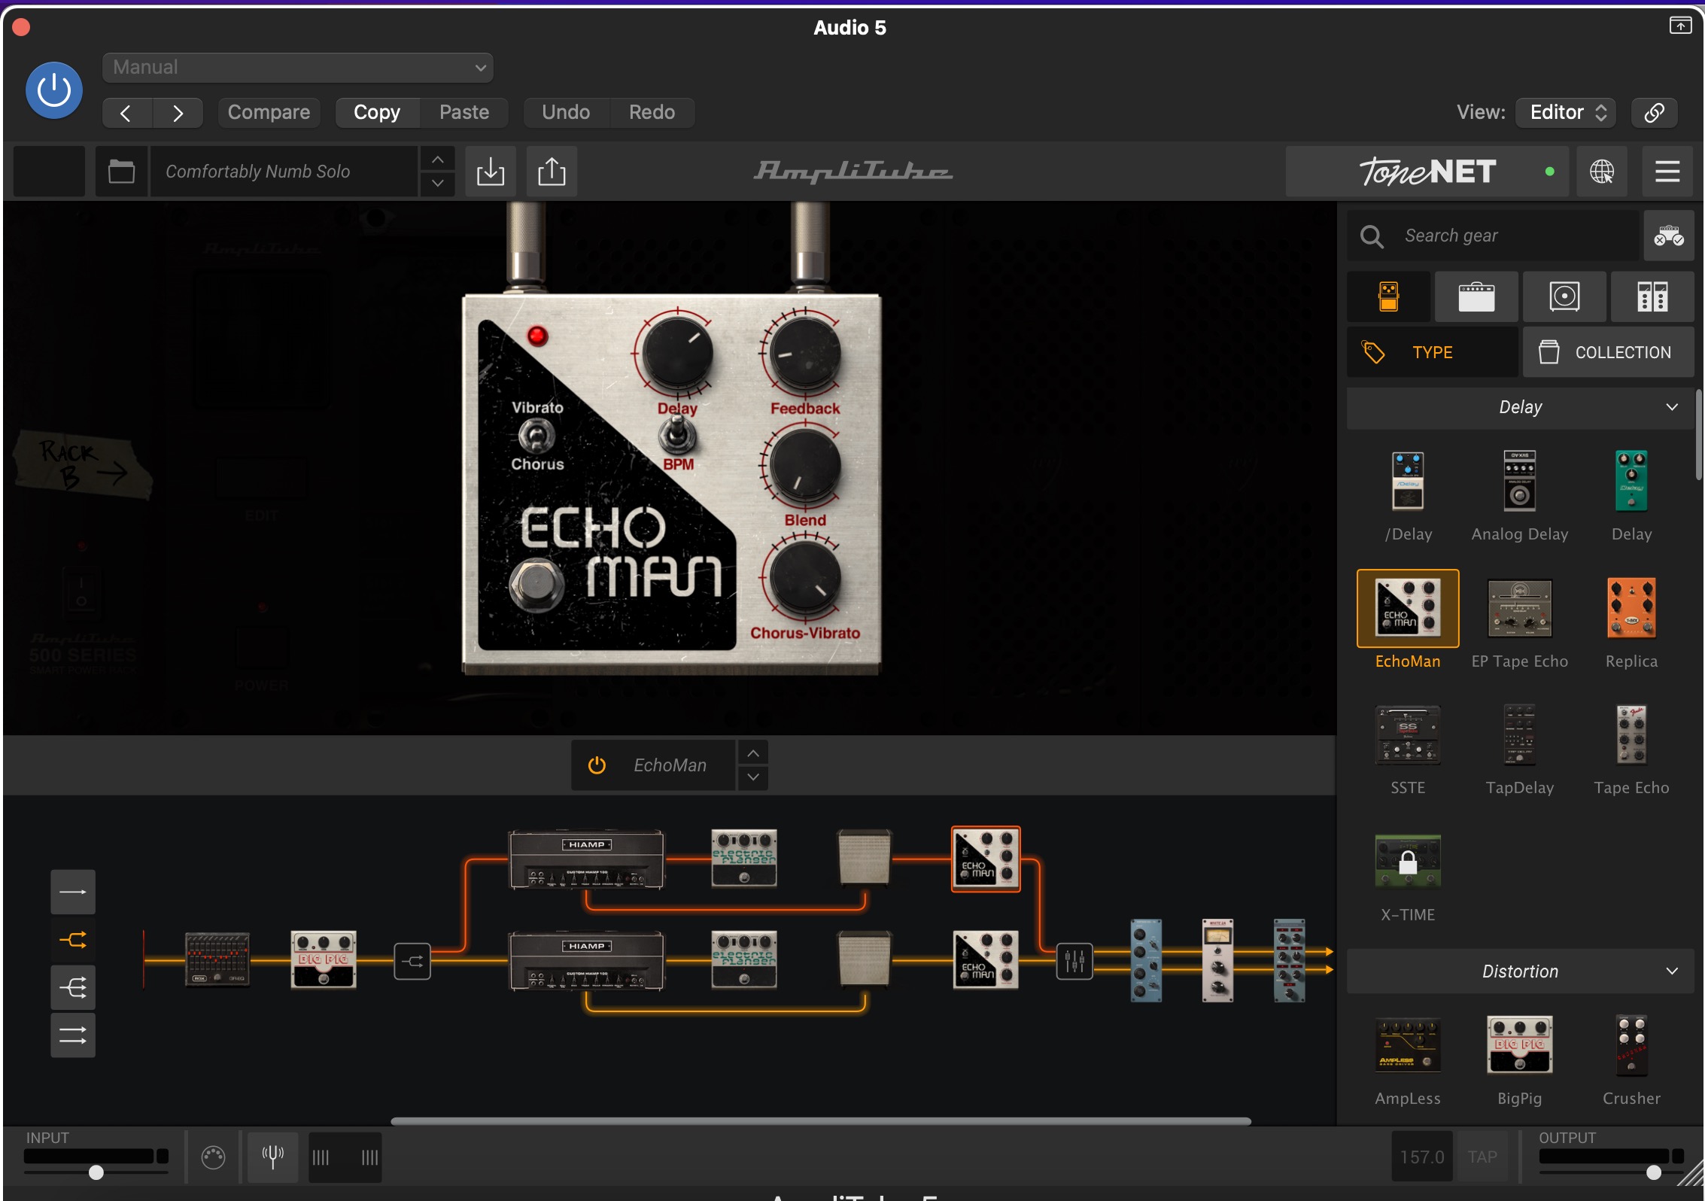Click the Copy button
1705x1201 pixels.
377,113
